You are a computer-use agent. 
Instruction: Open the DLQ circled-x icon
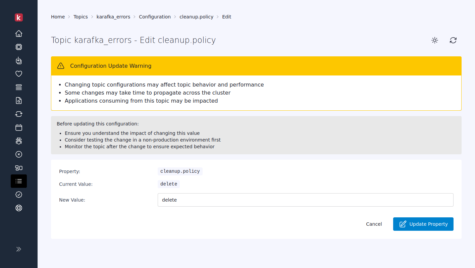click(x=19, y=154)
